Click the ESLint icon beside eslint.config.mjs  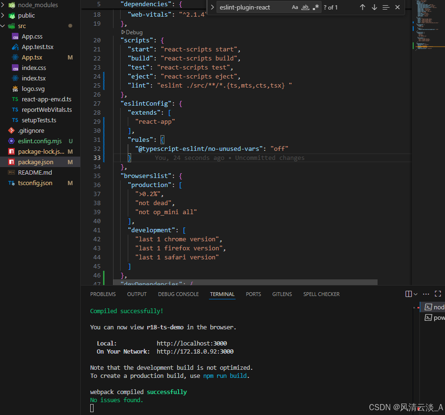[11, 141]
